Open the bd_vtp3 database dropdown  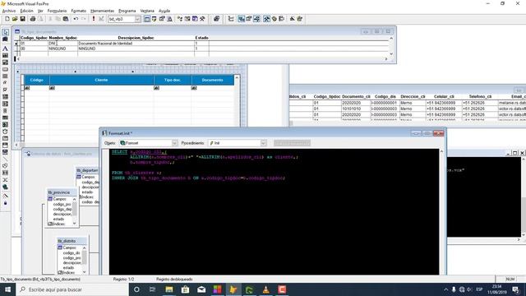tap(137, 19)
